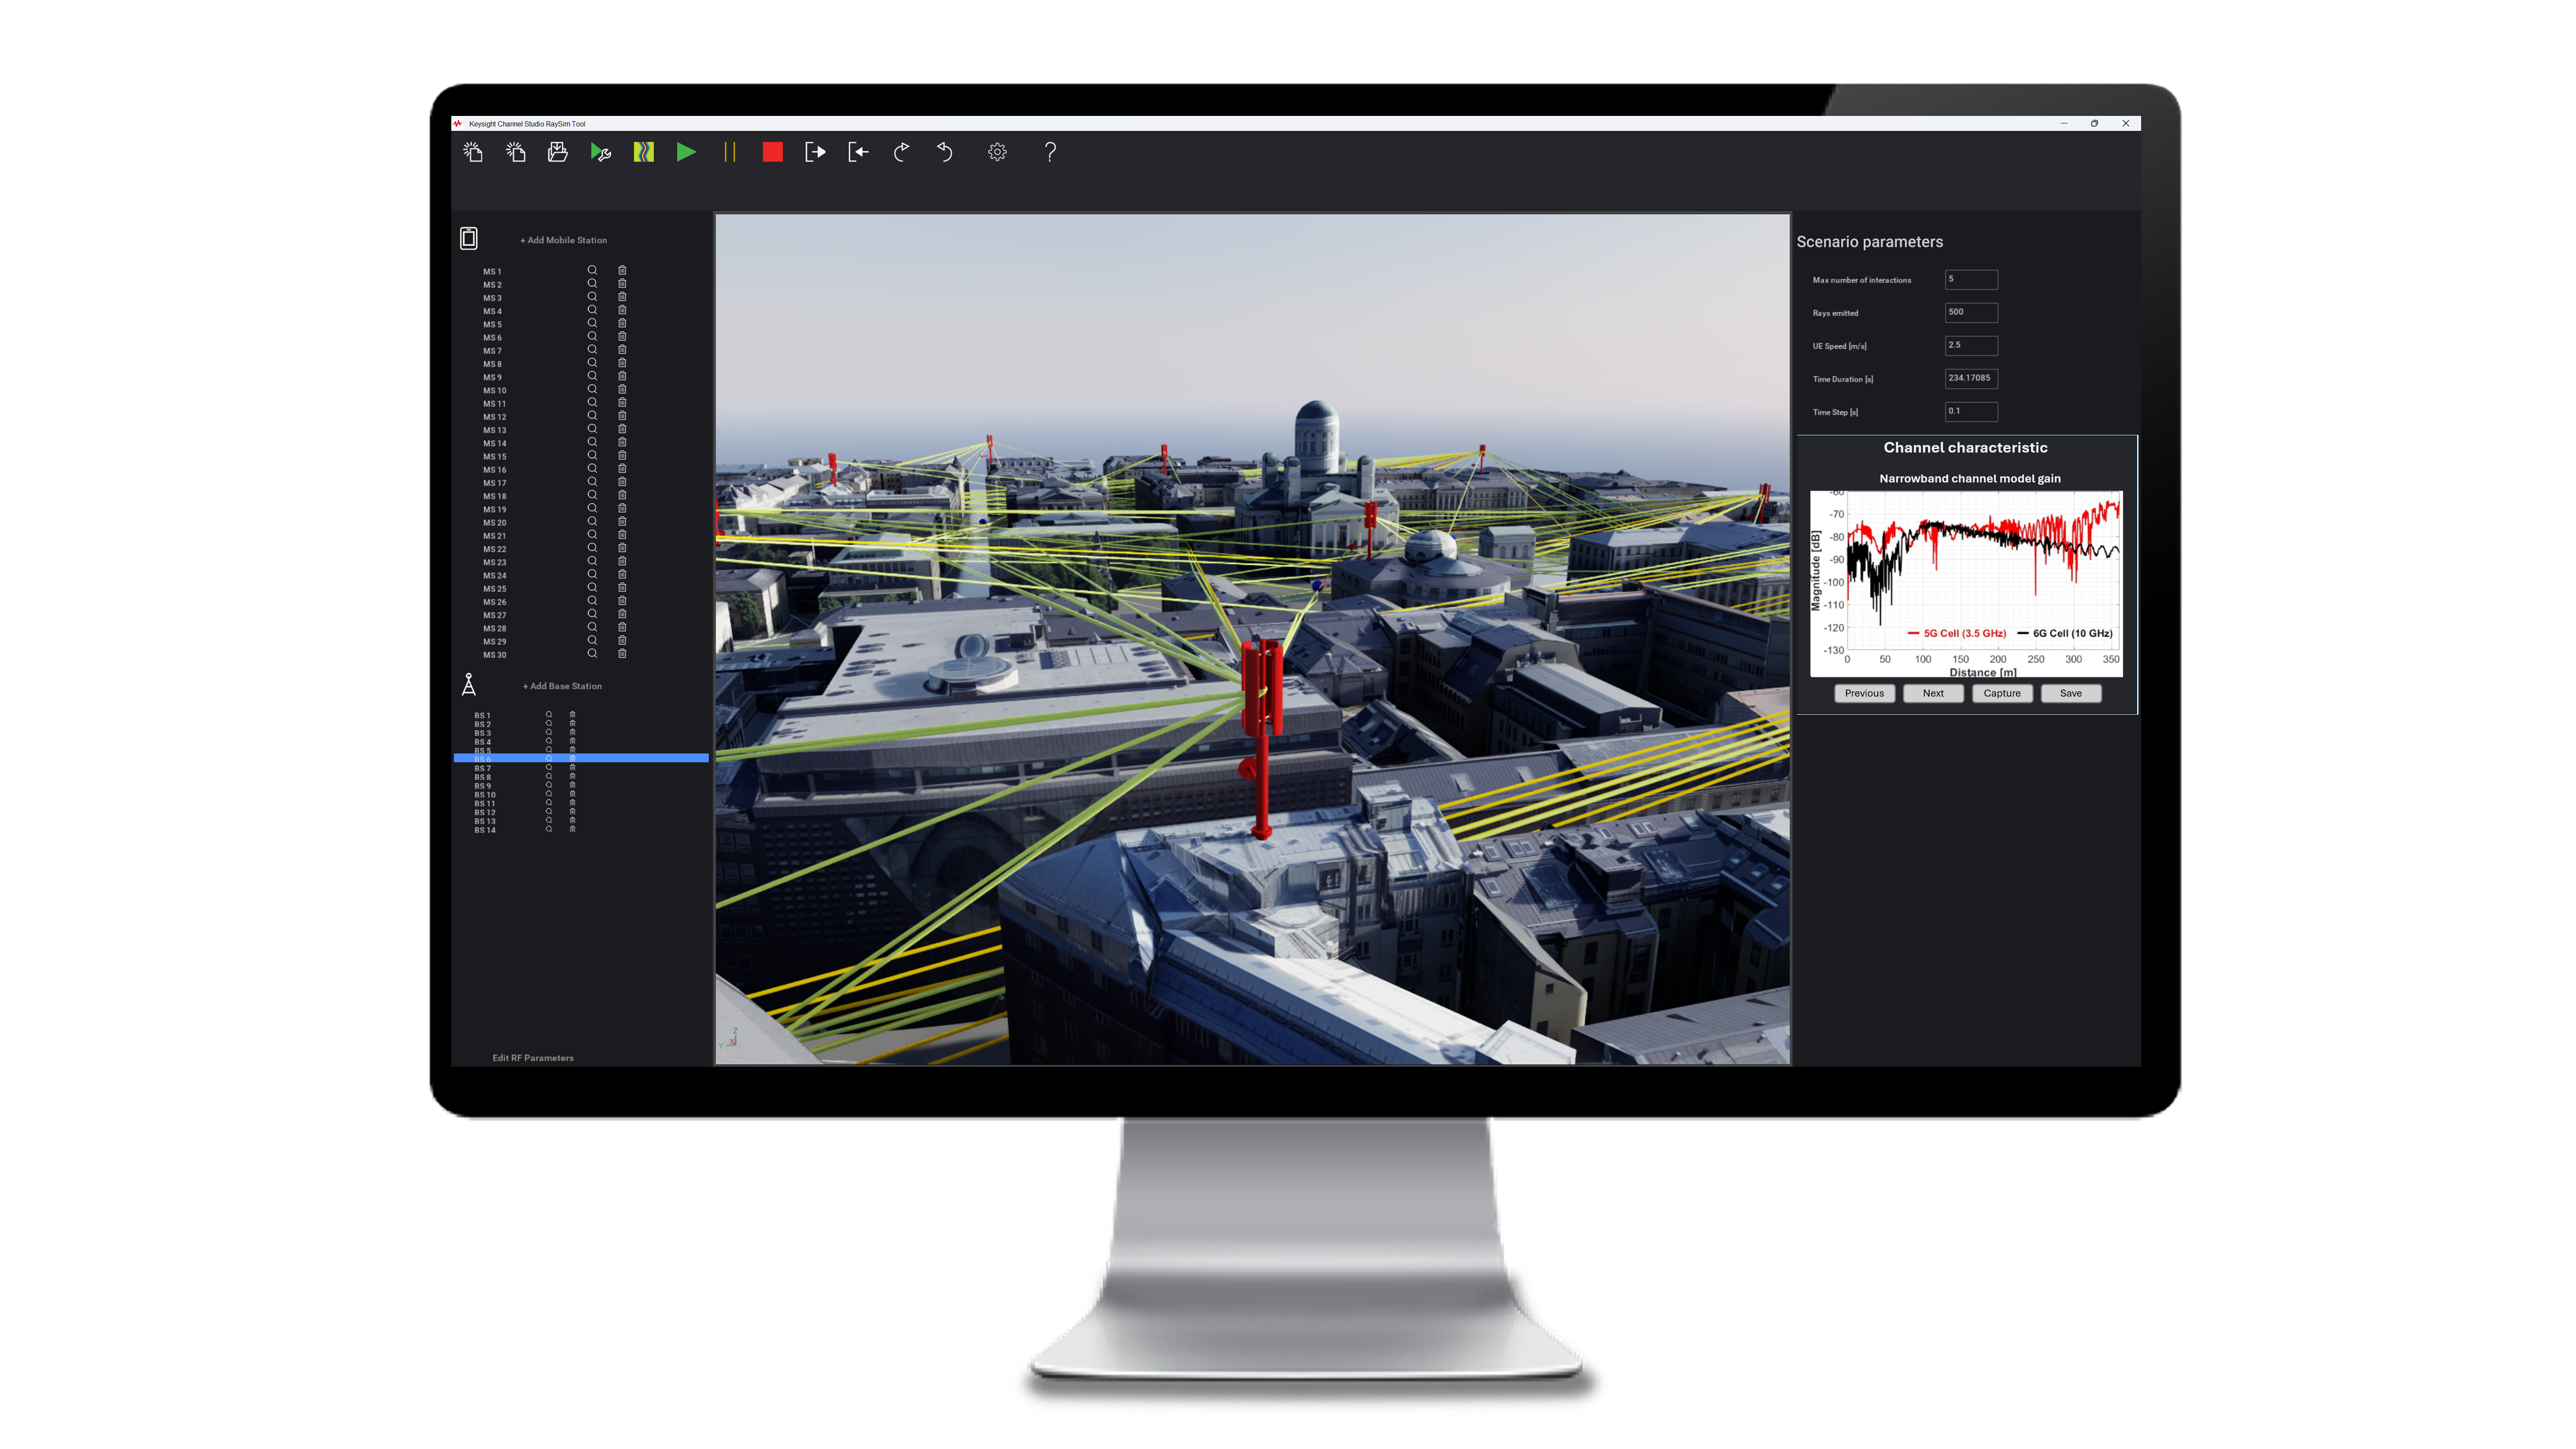Open Edit RF Parameters
2576x1449 pixels.
532,1057
